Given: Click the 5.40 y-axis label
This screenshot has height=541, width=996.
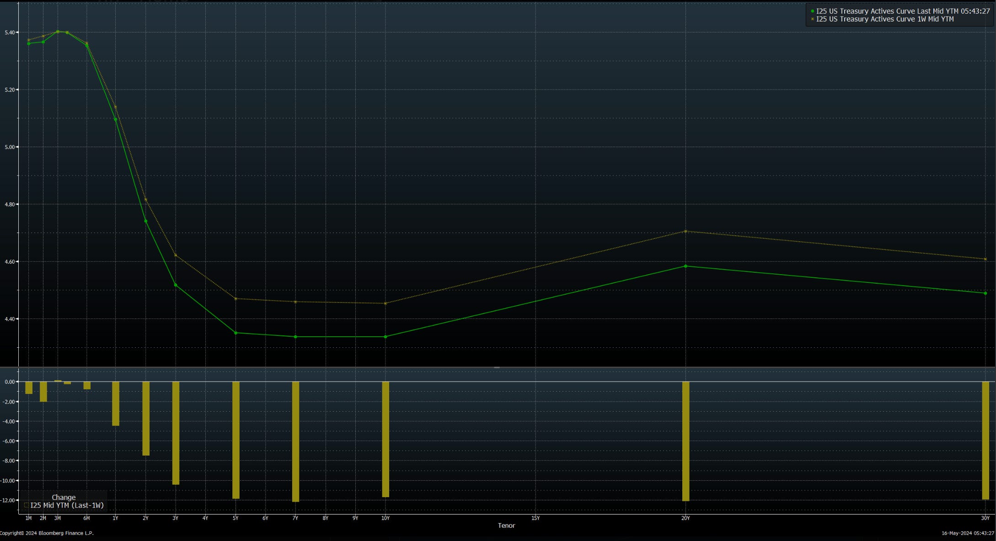Looking at the screenshot, I should pyautogui.click(x=11, y=32).
